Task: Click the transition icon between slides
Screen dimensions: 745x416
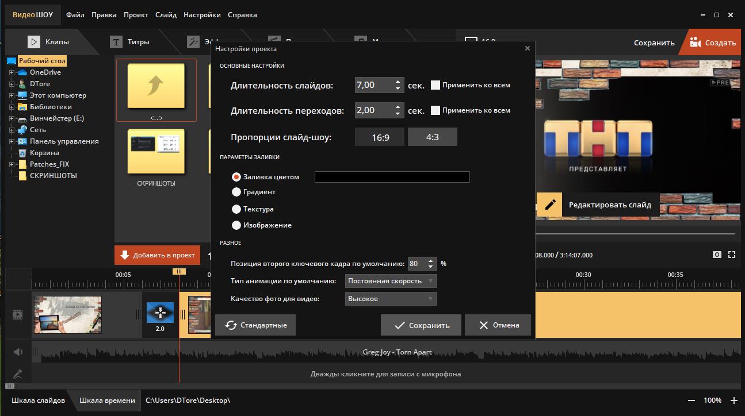Action: [160, 313]
